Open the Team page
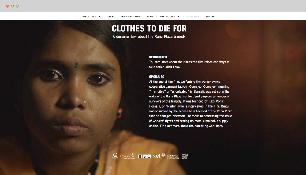 tap(150, 16)
